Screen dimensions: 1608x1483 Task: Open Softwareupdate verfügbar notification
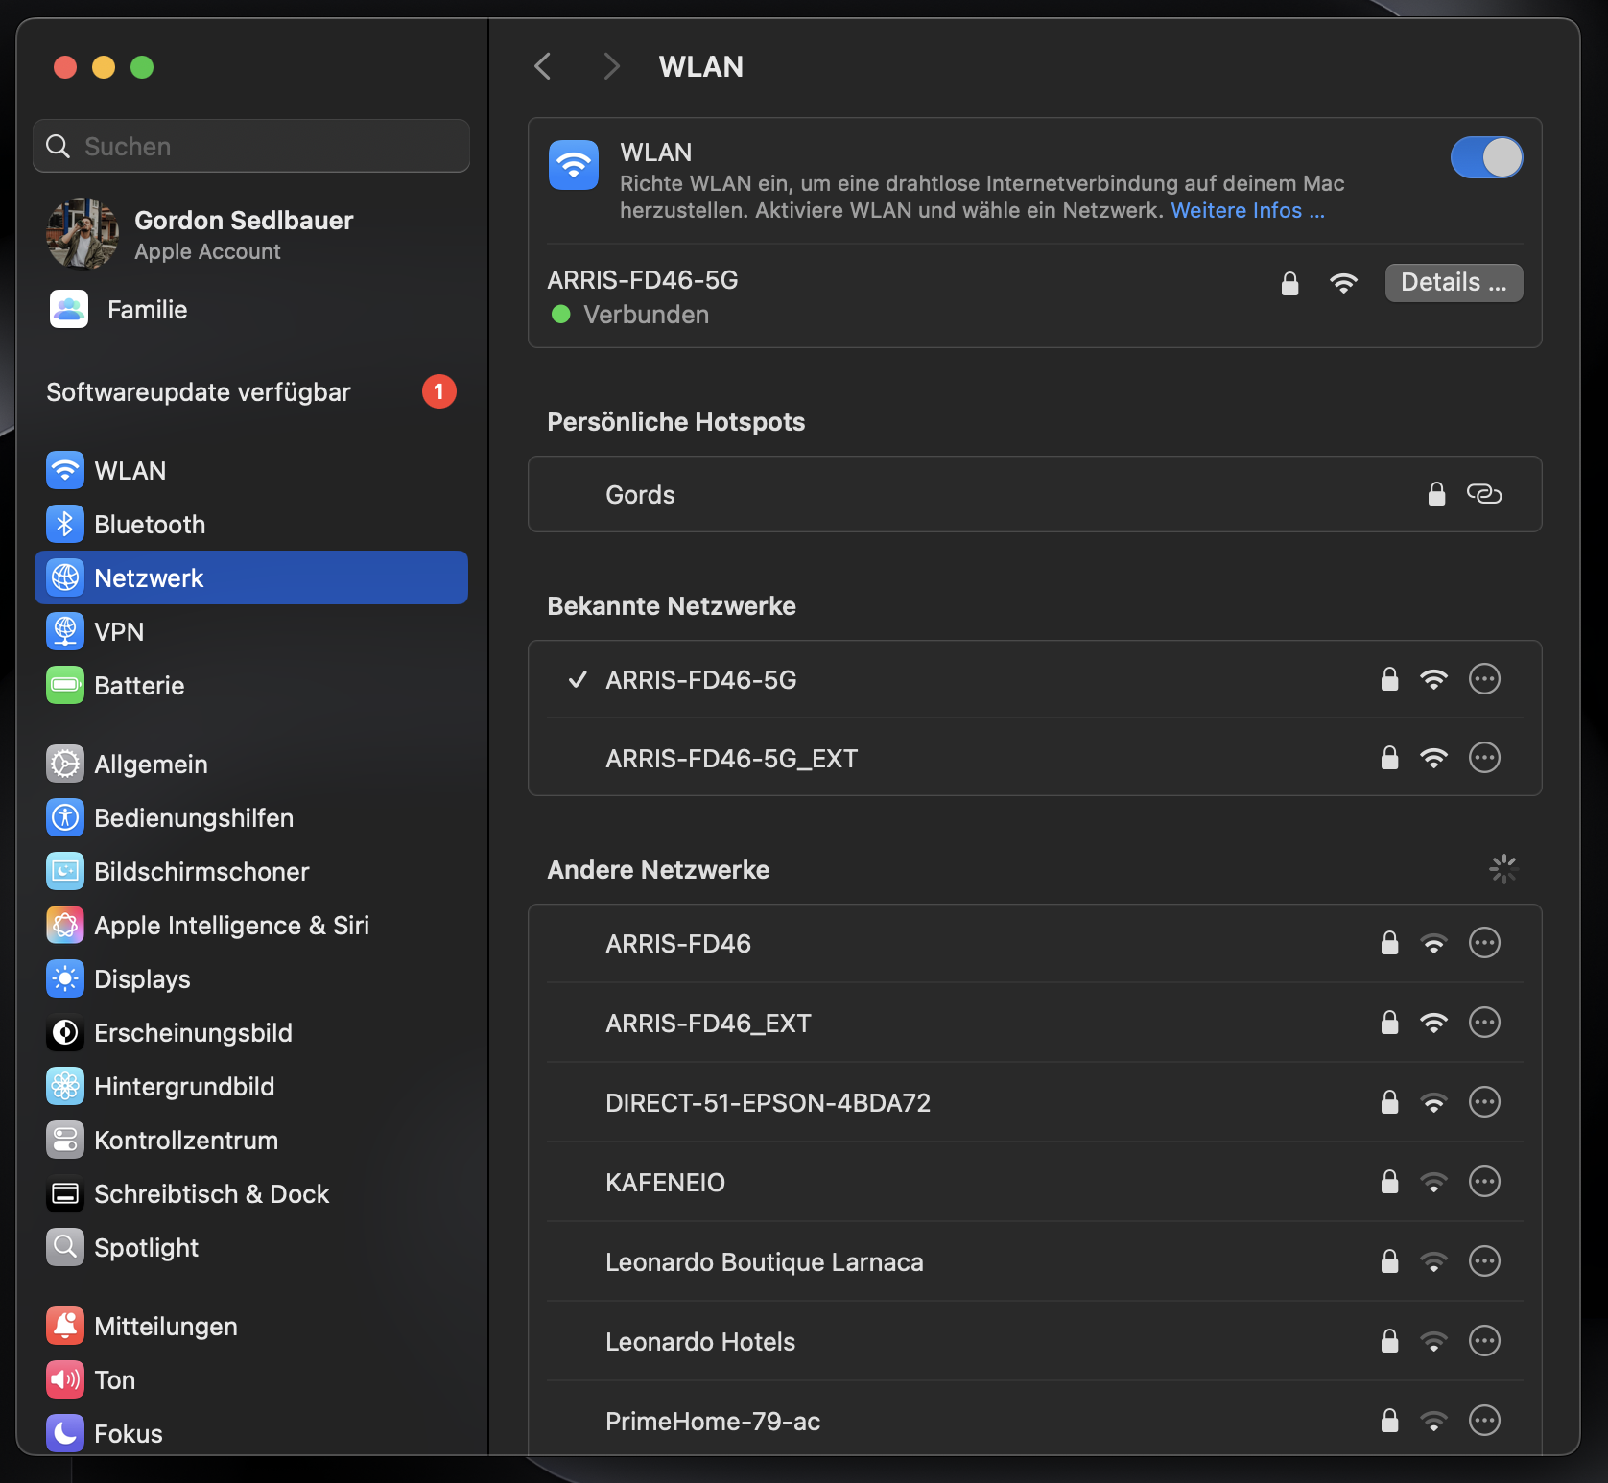point(198,391)
